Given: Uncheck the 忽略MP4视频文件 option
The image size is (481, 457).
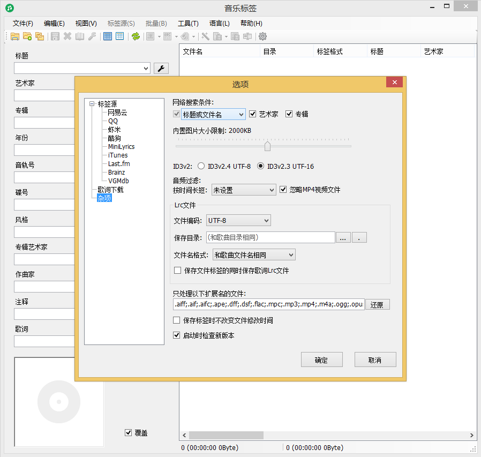Looking at the screenshot, I should point(282,190).
